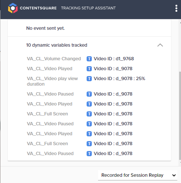Click the Video ID : d_9078 : 25% value
Viewport: 181px width, 183px height.
pyautogui.click(x=119, y=79)
